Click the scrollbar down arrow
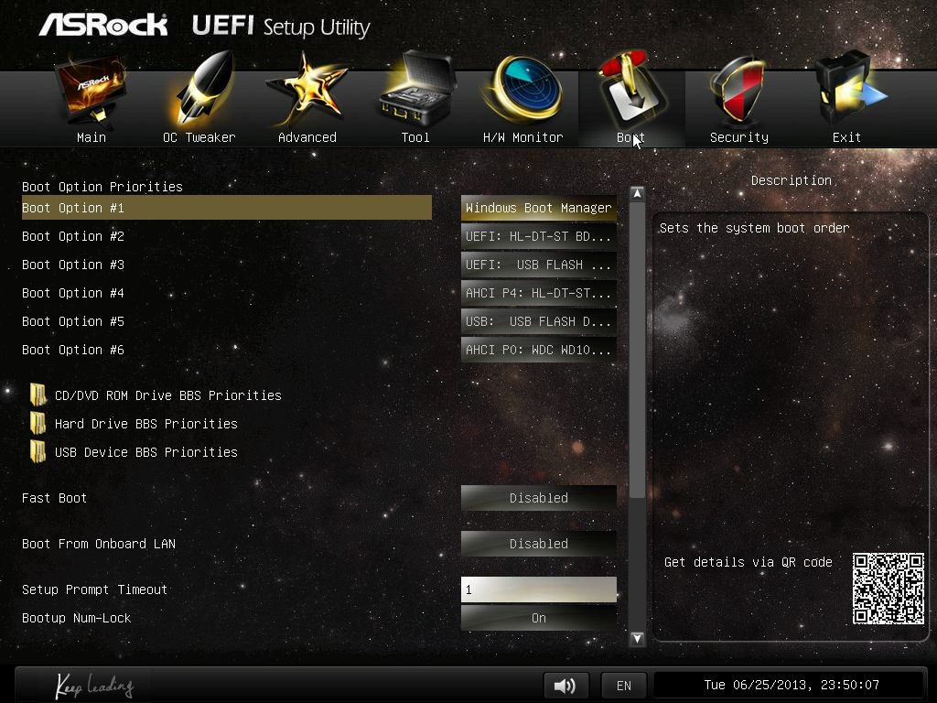 click(x=637, y=638)
